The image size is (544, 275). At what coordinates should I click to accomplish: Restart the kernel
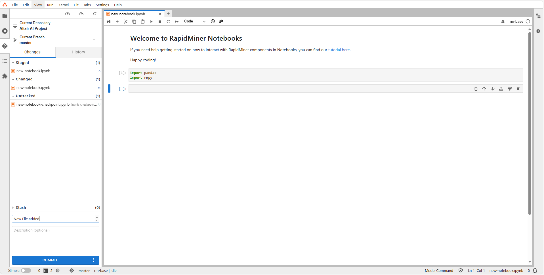168,22
